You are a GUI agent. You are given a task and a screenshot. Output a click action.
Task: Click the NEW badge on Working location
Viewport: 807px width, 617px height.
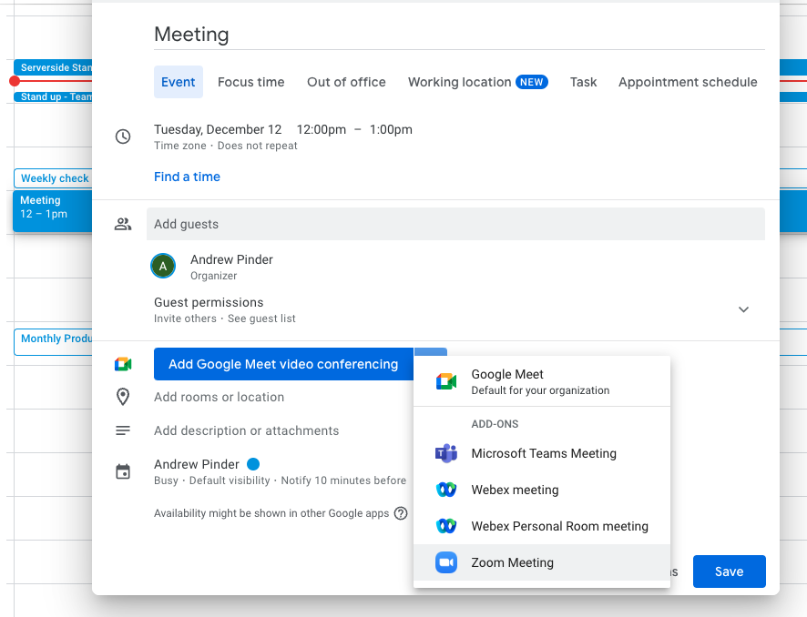[x=532, y=82]
